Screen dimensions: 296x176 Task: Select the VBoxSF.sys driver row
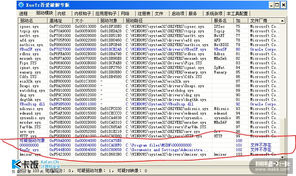149,49
